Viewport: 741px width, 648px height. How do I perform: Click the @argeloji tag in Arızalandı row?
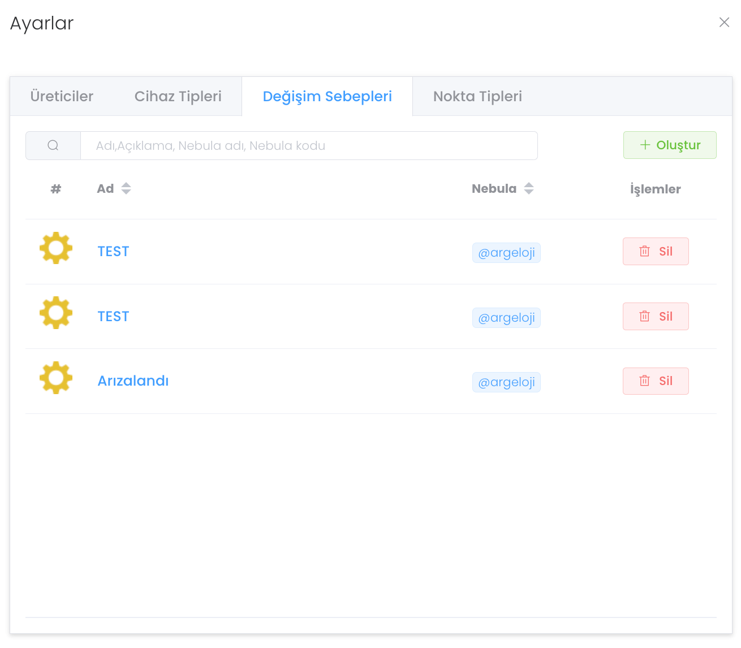point(506,382)
